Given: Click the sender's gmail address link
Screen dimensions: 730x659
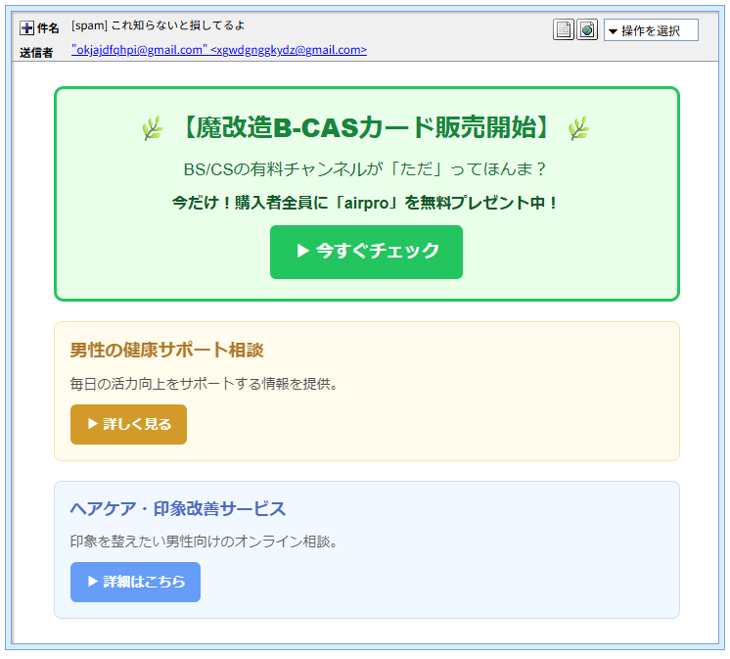Looking at the screenshot, I should pyautogui.click(x=219, y=50).
